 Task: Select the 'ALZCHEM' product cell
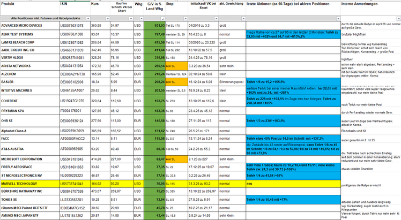tap(30, 74)
